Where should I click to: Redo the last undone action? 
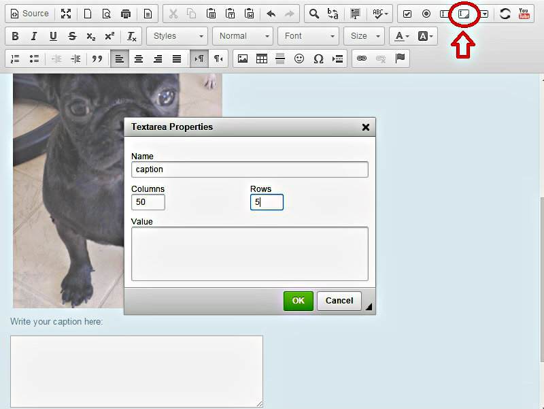click(290, 14)
